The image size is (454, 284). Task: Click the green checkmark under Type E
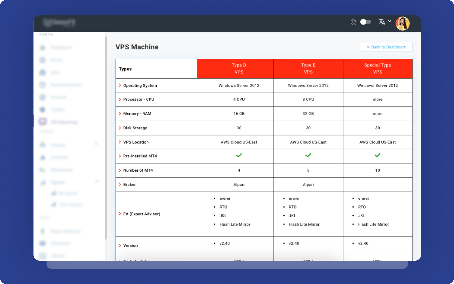point(308,155)
